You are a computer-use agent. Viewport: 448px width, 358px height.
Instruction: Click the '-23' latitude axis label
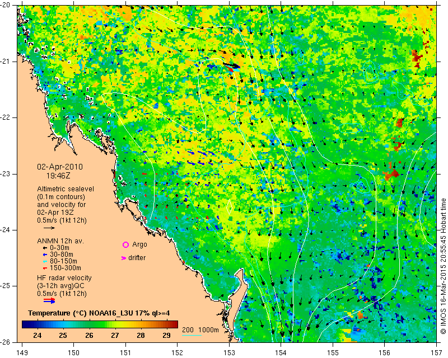(5, 174)
